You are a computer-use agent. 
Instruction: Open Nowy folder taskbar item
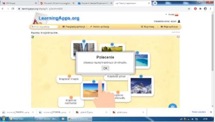(21, 119)
